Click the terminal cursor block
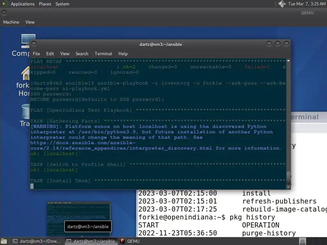Image resolution: width=327 pixels, height=245 pixels. (32, 186)
